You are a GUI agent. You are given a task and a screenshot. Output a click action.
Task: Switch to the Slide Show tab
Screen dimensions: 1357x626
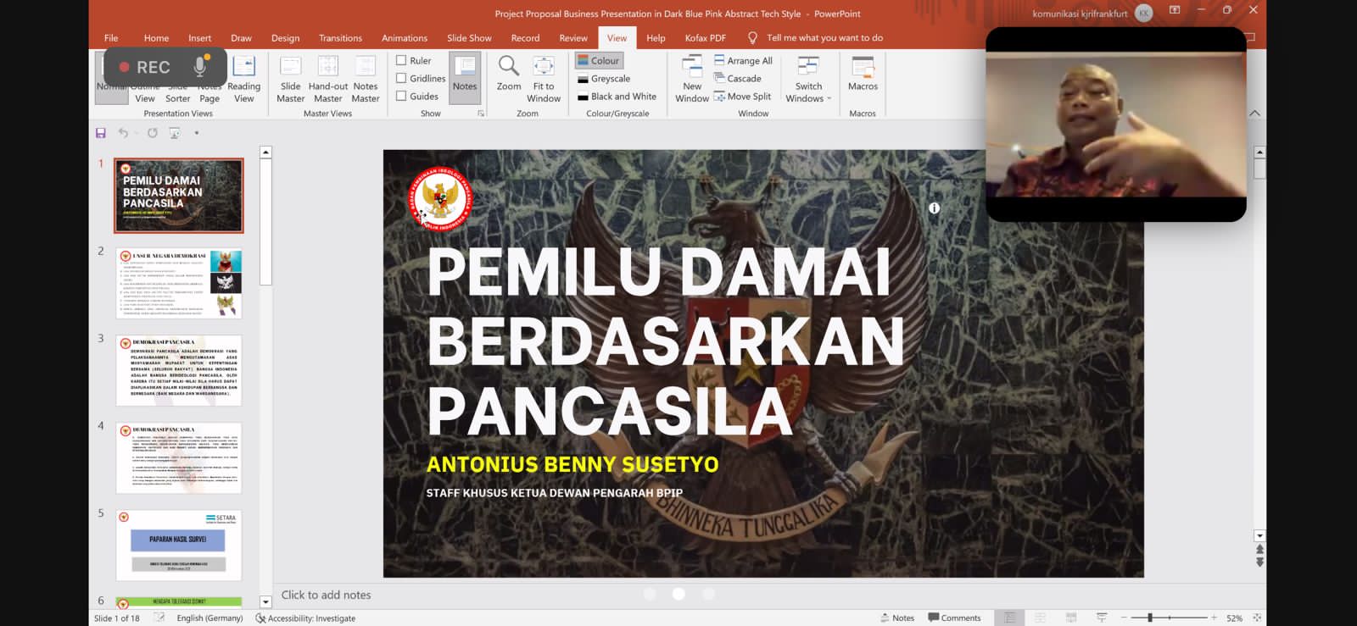pos(469,38)
